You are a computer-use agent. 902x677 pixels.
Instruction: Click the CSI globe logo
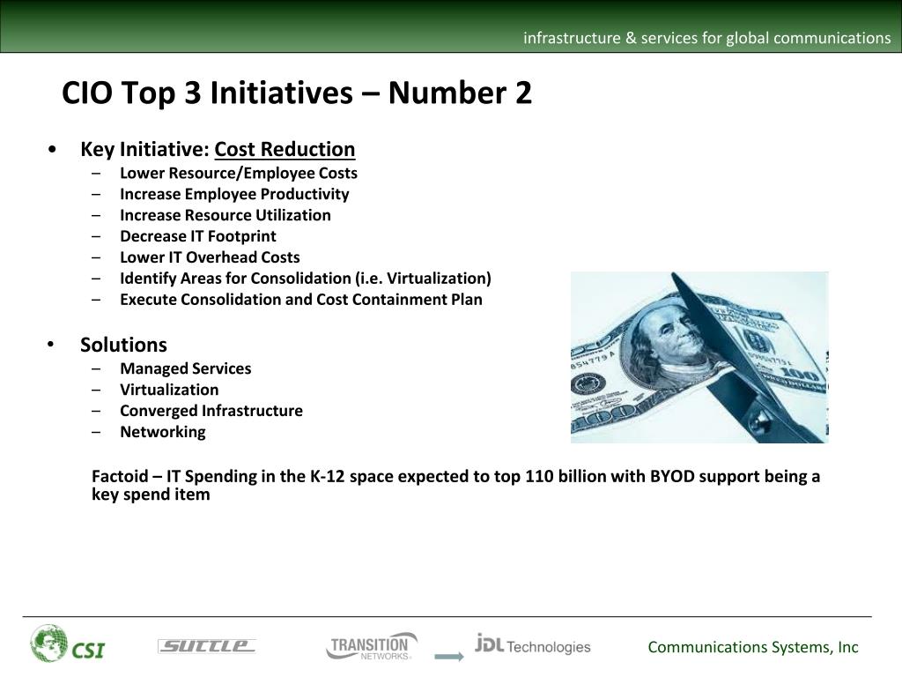[x=67, y=644]
